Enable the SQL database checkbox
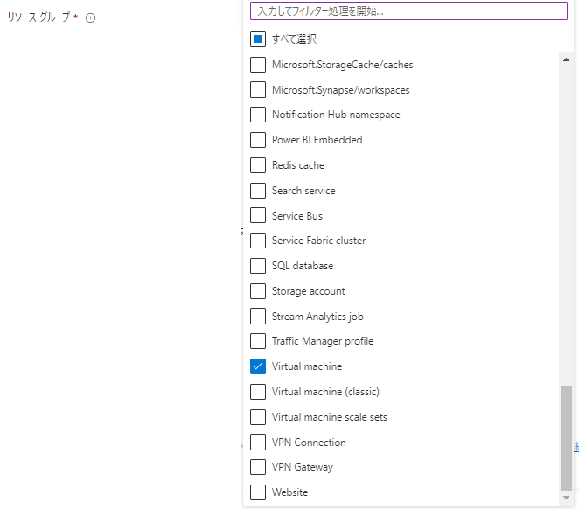The height and width of the screenshot is (509, 579). (x=258, y=266)
